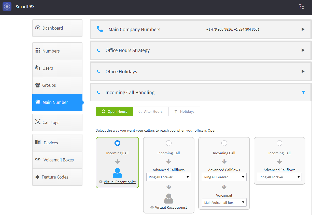Image resolution: width=312 pixels, height=215 pixels.
Task: Click the Users desk icon
Action: point(38,68)
